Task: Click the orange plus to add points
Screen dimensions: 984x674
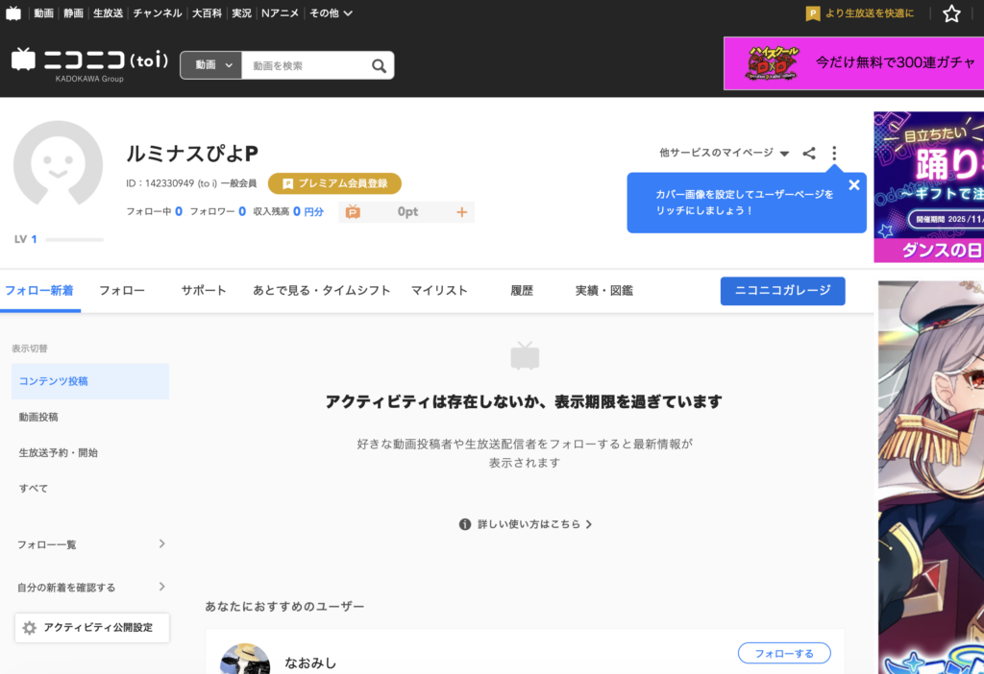Action: [461, 212]
